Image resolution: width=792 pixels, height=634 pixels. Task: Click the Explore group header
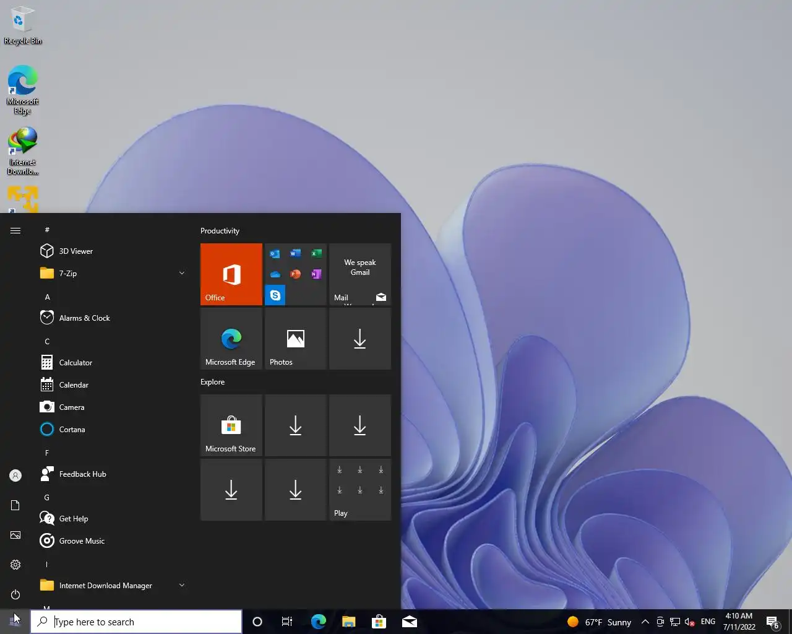click(x=212, y=382)
